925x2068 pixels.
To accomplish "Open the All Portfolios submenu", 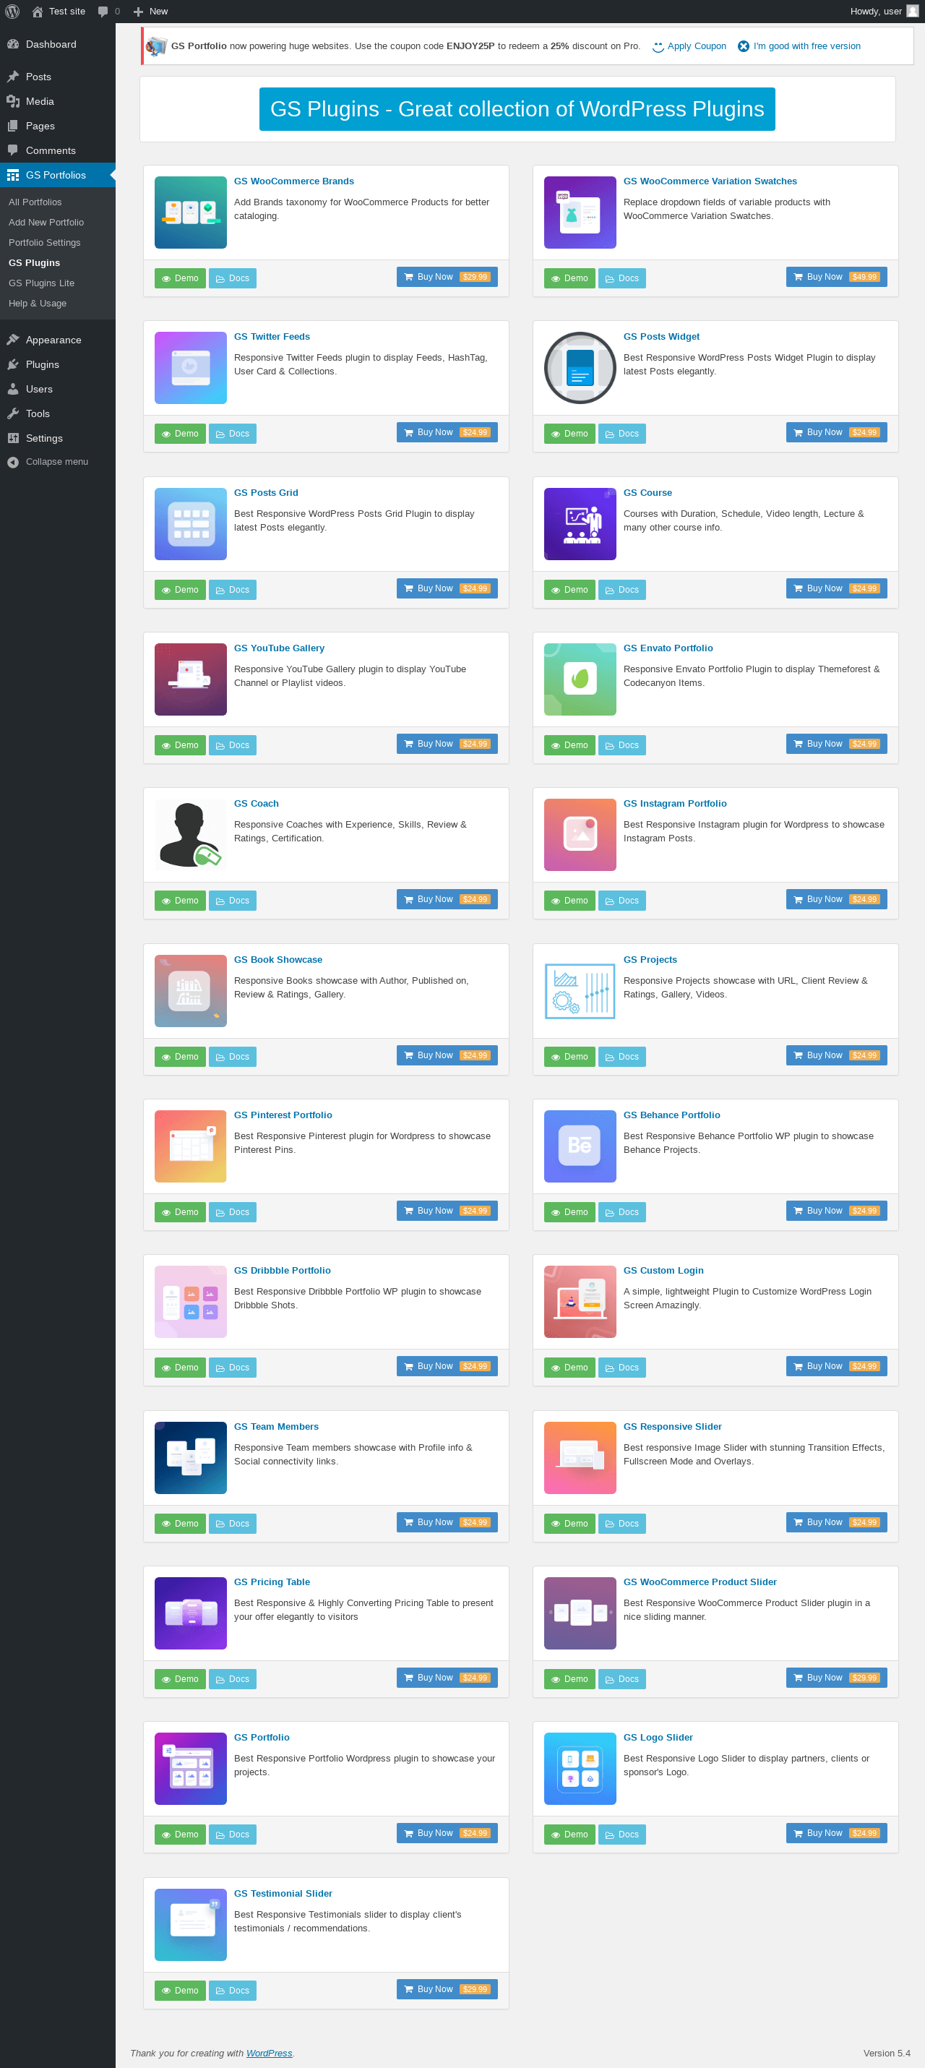I will click(x=58, y=202).
